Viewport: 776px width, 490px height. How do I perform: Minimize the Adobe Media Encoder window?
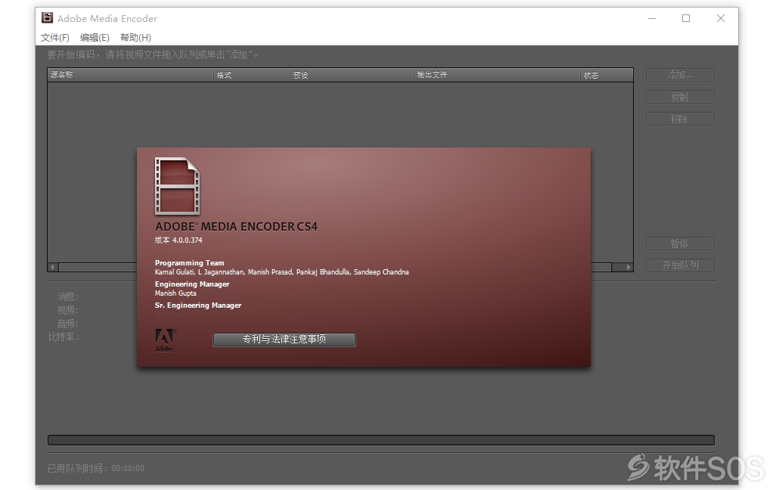[652, 18]
